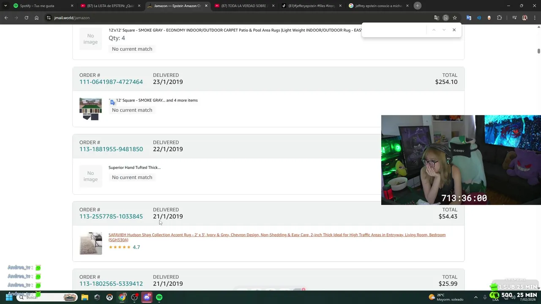Open order 113-1802565-5339412
The height and width of the screenshot is (304, 541).
tap(111, 284)
